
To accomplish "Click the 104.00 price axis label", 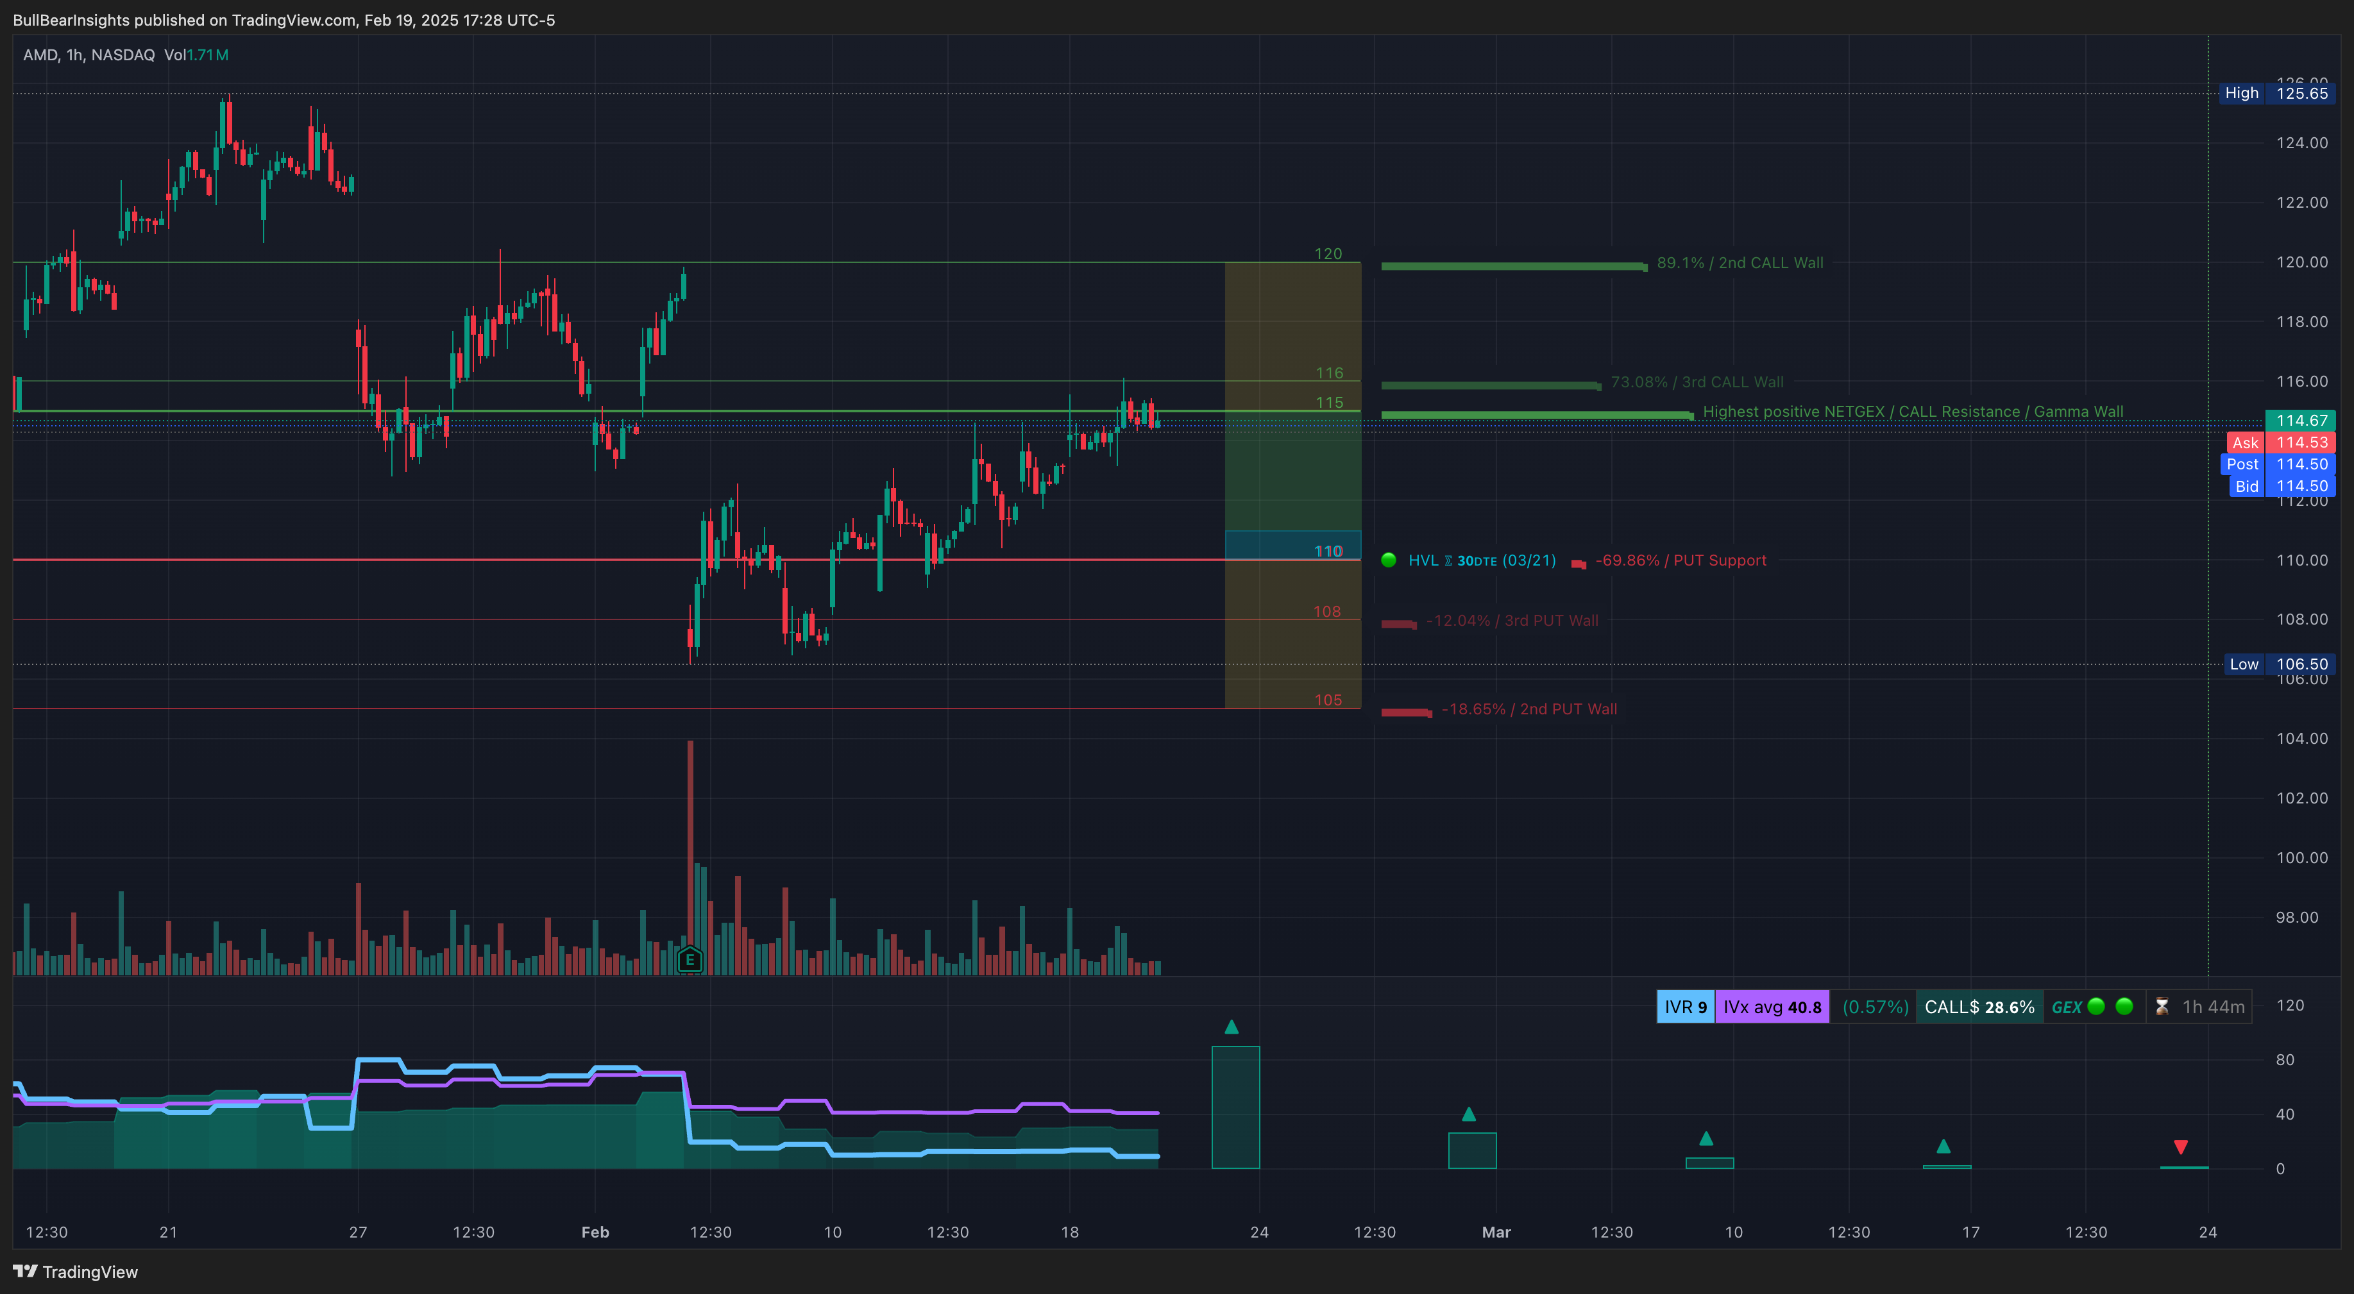I will [2302, 739].
